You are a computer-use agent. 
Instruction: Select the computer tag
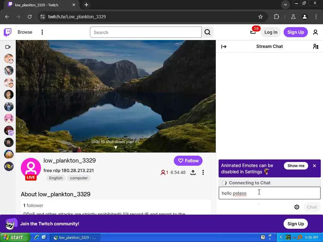click(79, 178)
